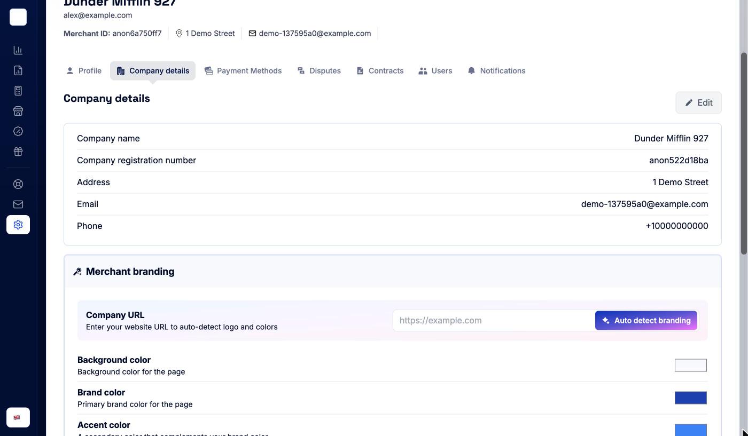Open the Notifications tab

496,70
